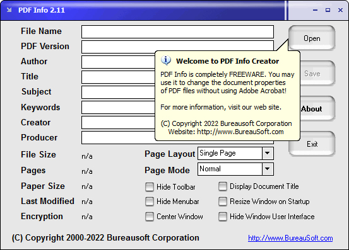Check the Hide Menubar option
Screen dimensions: 349x250
click(x=150, y=202)
